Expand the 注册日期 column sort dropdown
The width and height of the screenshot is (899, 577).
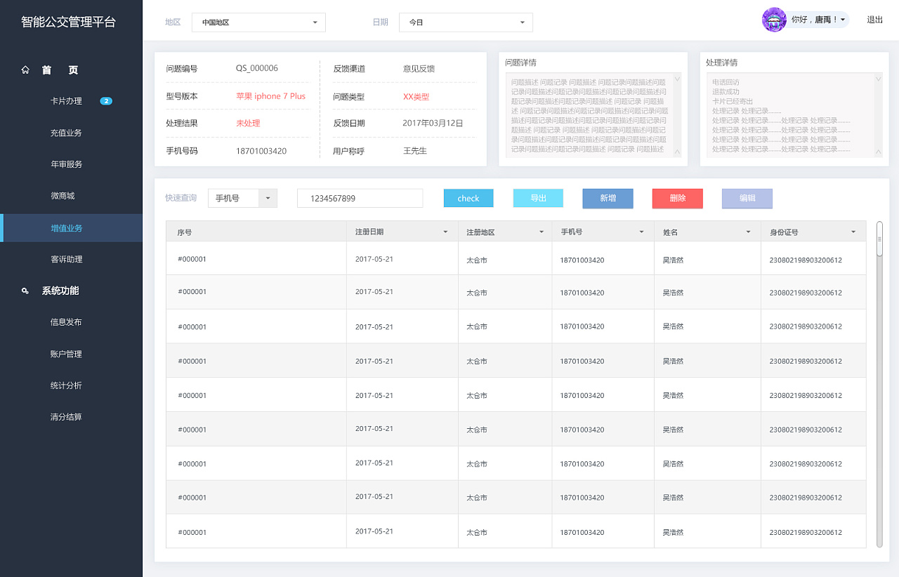click(x=445, y=231)
